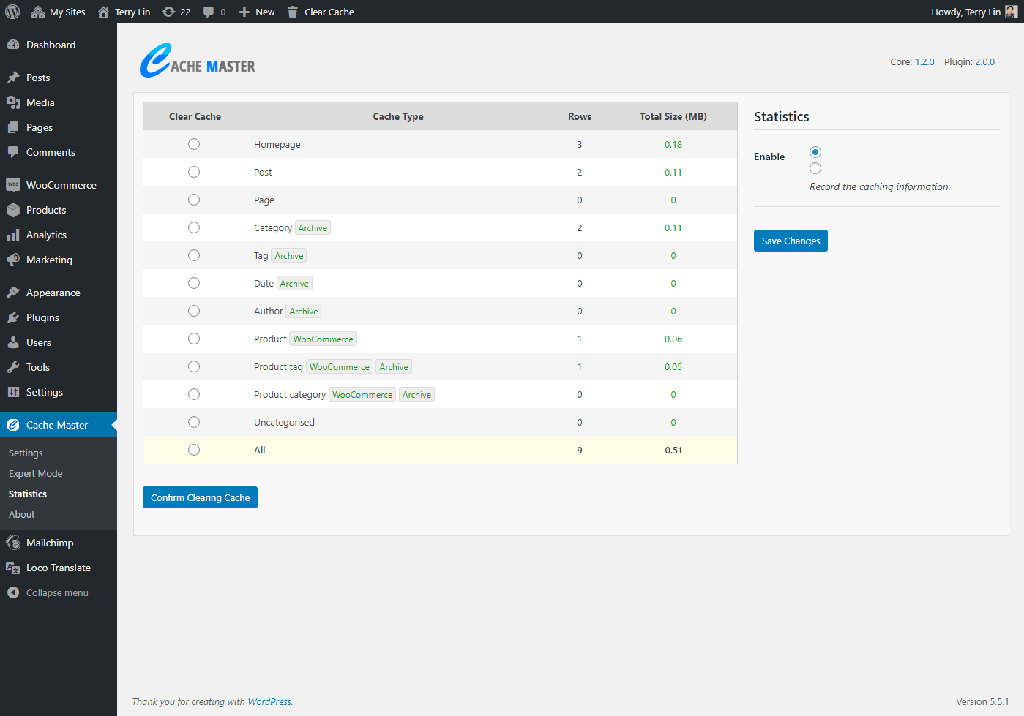Image resolution: width=1024 pixels, height=716 pixels.
Task: Select the Date Archive radio button
Action: (x=194, y=283)
